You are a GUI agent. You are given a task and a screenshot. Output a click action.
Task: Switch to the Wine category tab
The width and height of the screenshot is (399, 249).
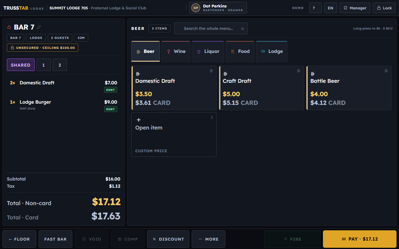tap(176, 51)
